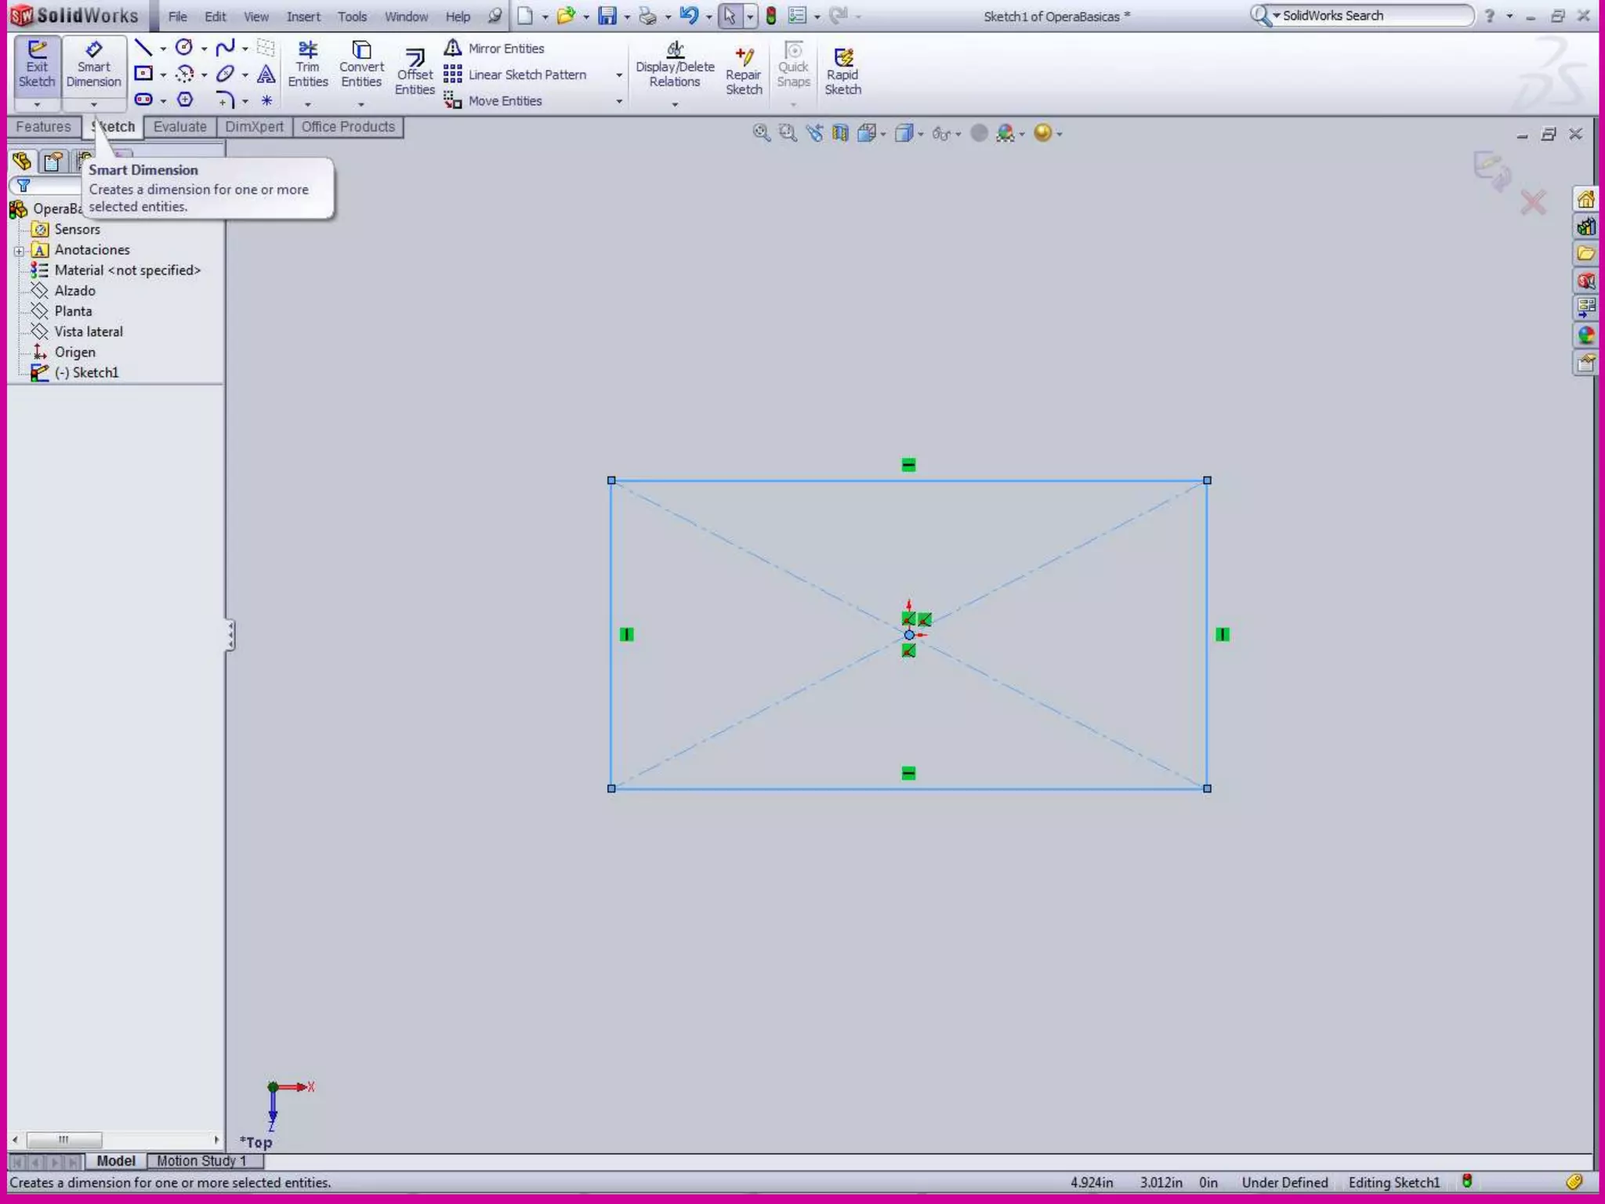1605x1204 pixels.
Task: Toggle the Section View icon
Action: tap(840, 133)
